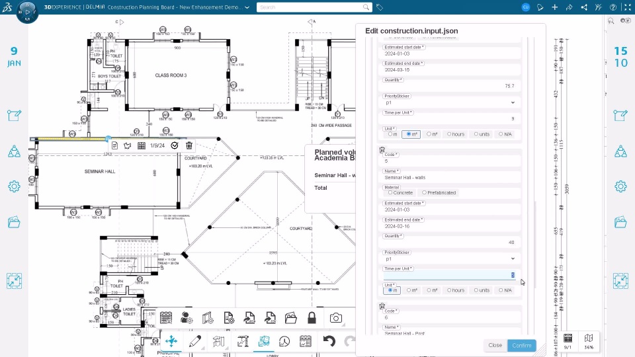635x357 pixels.
Task: Click the share arrow icon in top bar
Action: tap(569, 7)
